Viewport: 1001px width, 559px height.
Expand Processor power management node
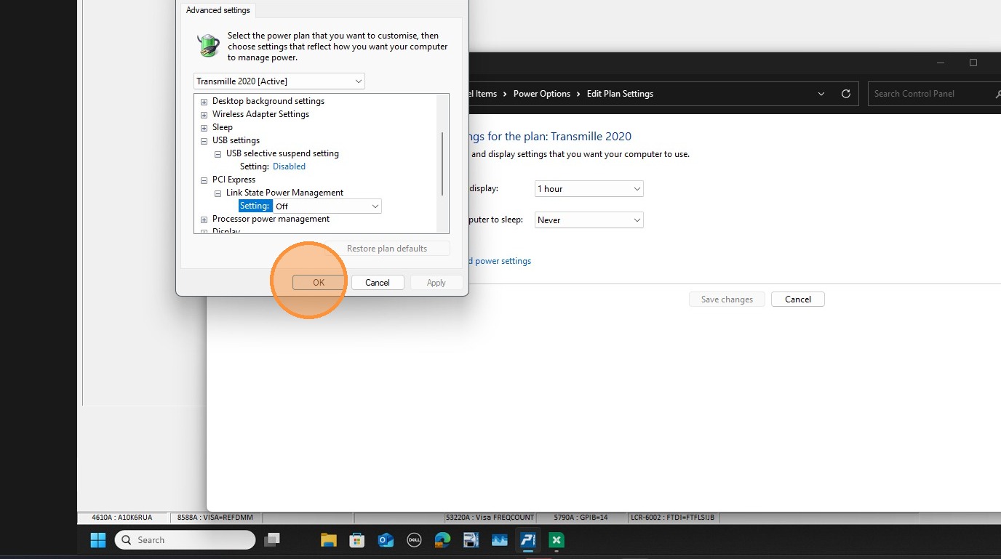[204, 220]
